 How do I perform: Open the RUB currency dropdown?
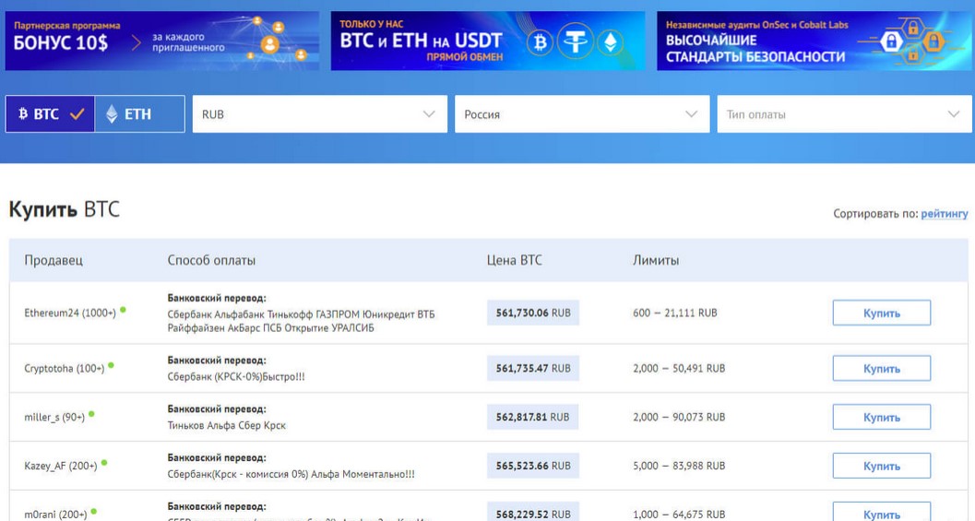[319, 113]
